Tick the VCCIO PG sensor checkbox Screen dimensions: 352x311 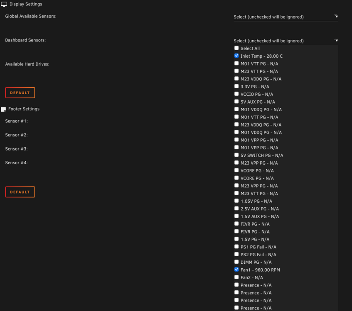236,94
